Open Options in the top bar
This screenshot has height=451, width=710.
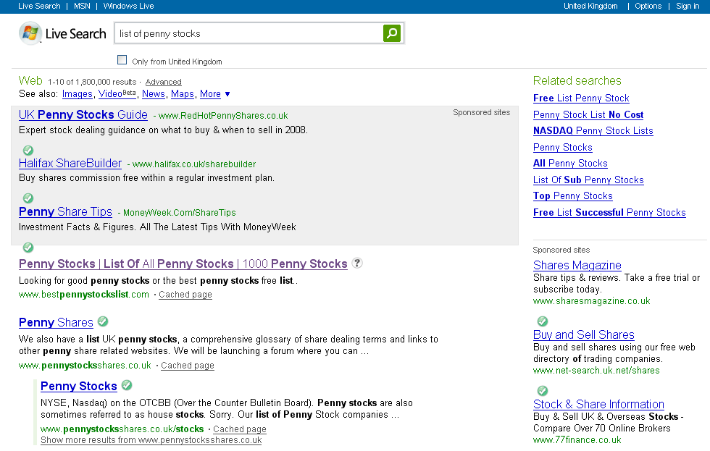pos(648,6)
